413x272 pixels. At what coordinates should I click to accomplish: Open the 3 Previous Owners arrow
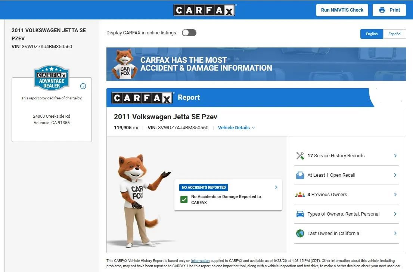(395, 195)
